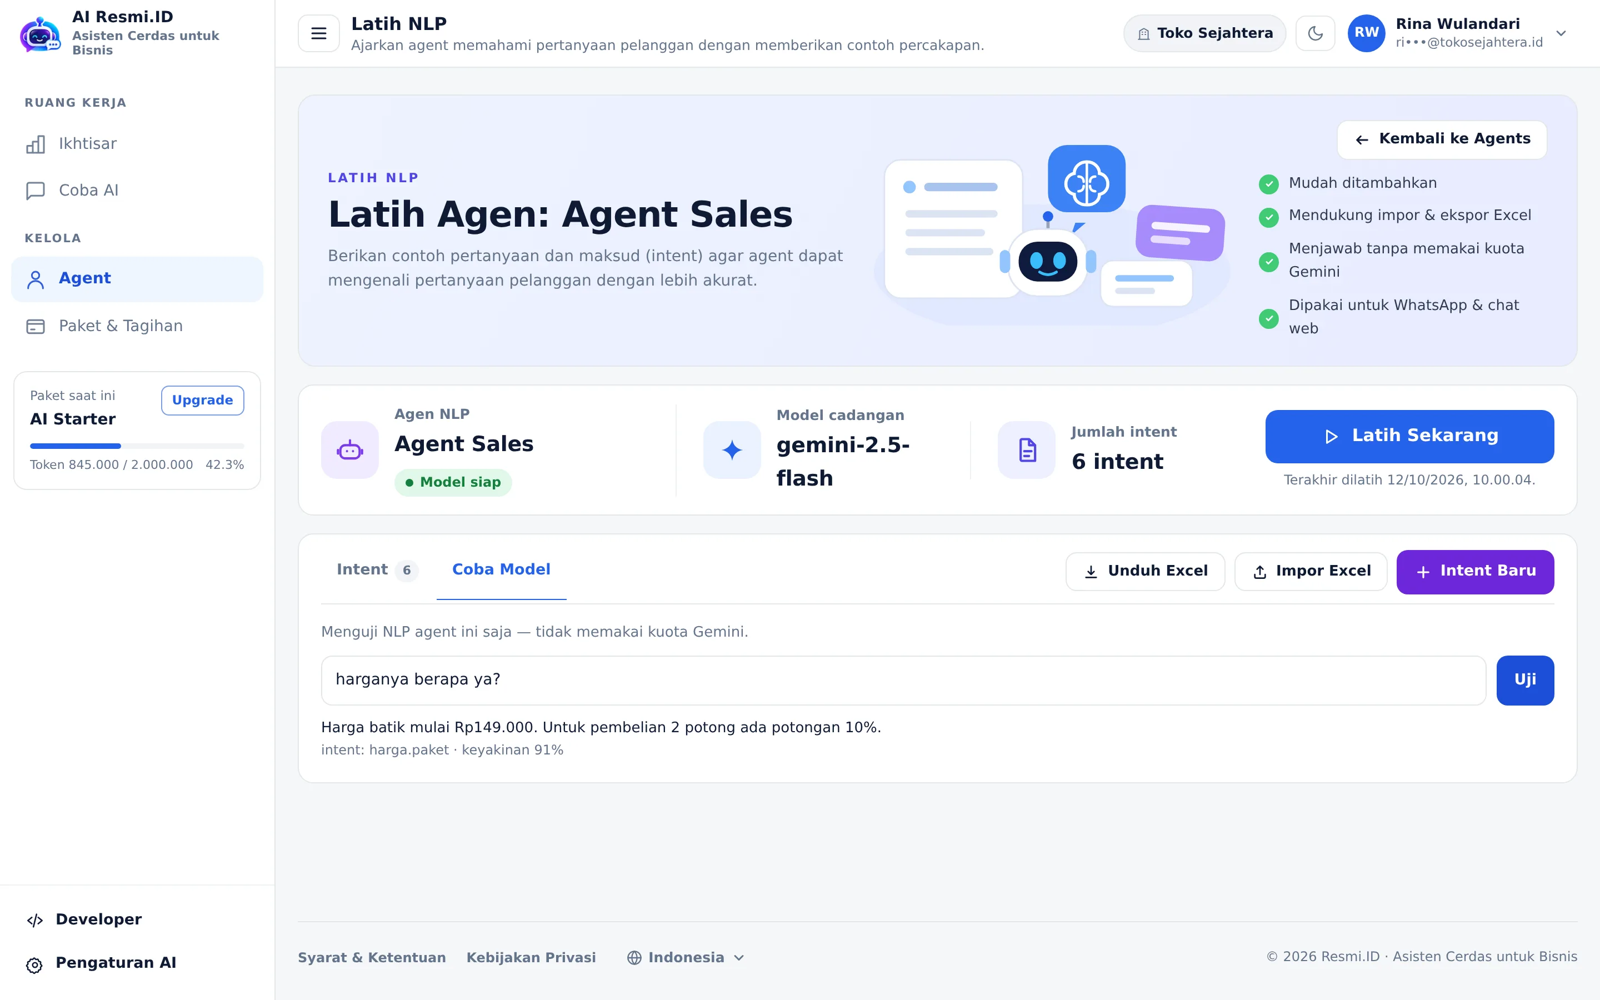Click the check beside Dipakai untuk WhatsApp
The image size is (1600, 1000).
point(1268,318)
